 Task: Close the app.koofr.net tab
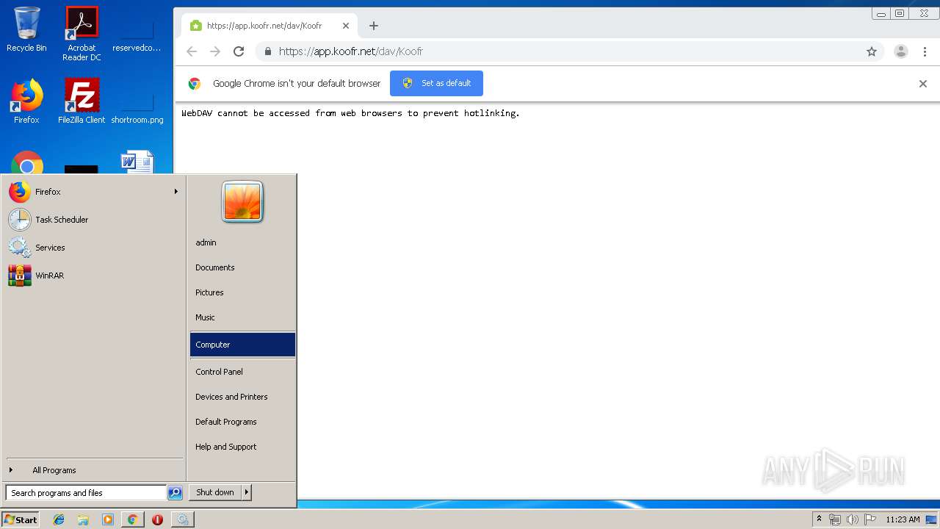[346, 26]
